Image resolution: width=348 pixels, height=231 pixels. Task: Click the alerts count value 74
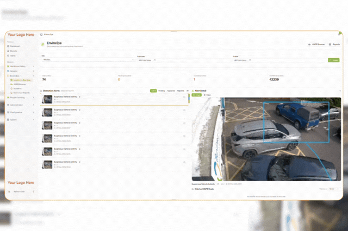(x=44, y=79)
